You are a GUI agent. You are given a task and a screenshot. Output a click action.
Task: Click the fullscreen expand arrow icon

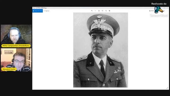click(x=167, y=88)
